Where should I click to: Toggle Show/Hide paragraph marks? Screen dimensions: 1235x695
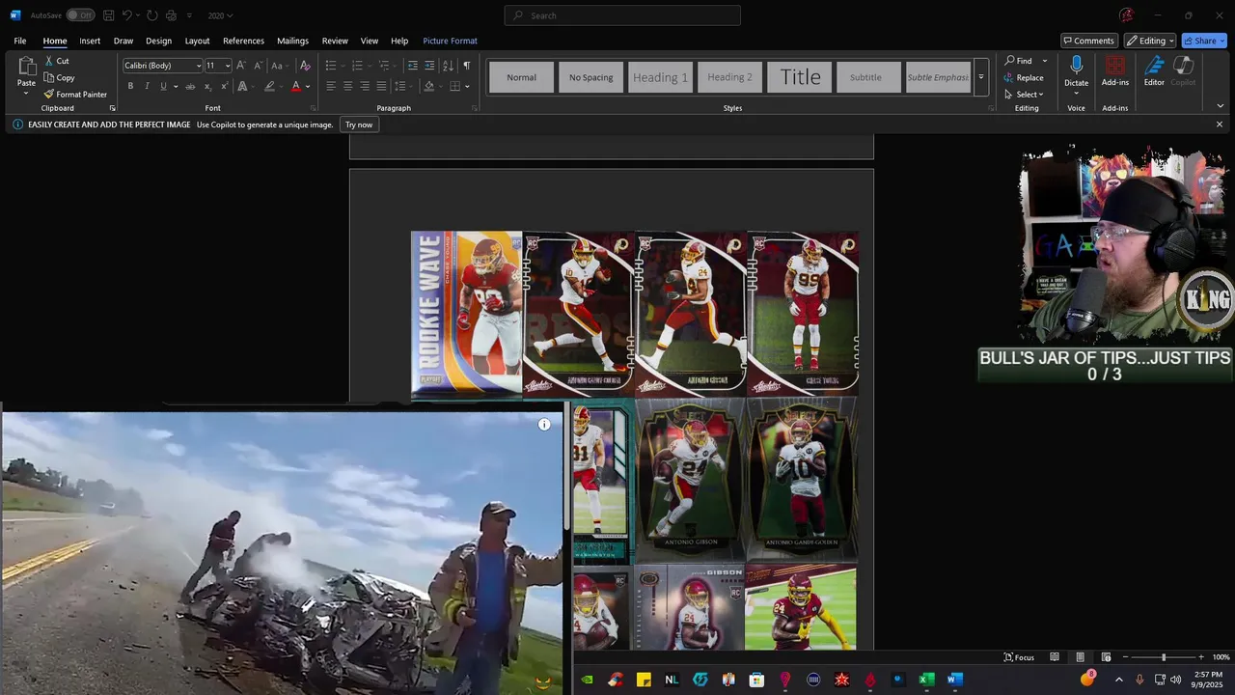click(x=467, y=66)
